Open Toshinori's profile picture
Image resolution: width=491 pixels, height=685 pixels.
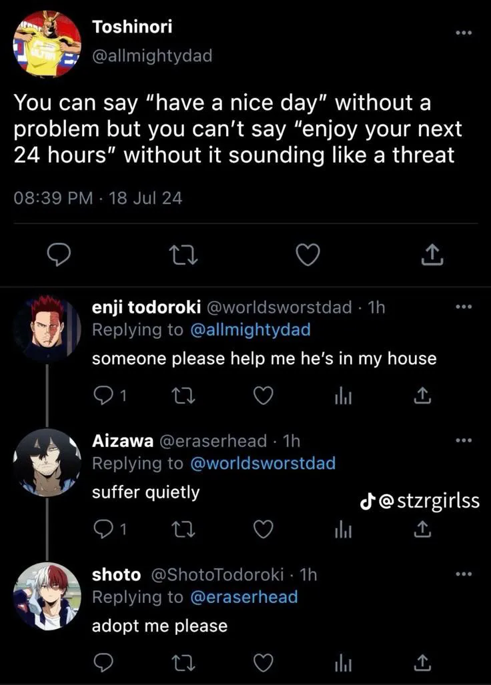pos(47,43)
